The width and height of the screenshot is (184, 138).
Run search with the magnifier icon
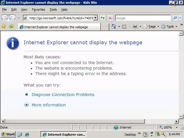(x=175, y=18)
